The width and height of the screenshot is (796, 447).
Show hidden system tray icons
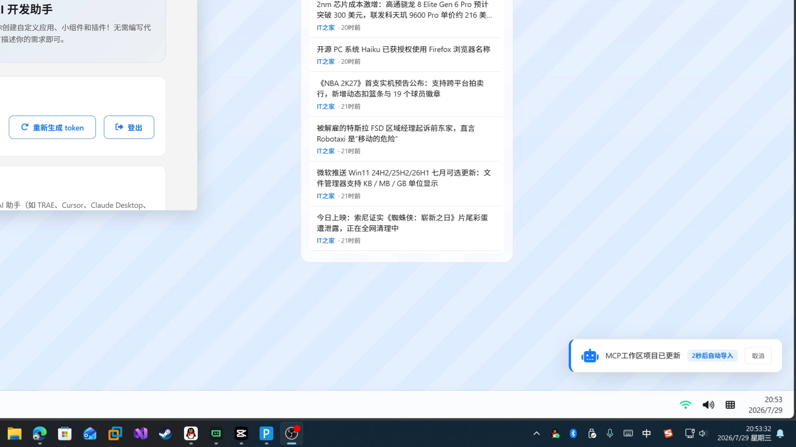pyautogui.click(x=536, y=433)
